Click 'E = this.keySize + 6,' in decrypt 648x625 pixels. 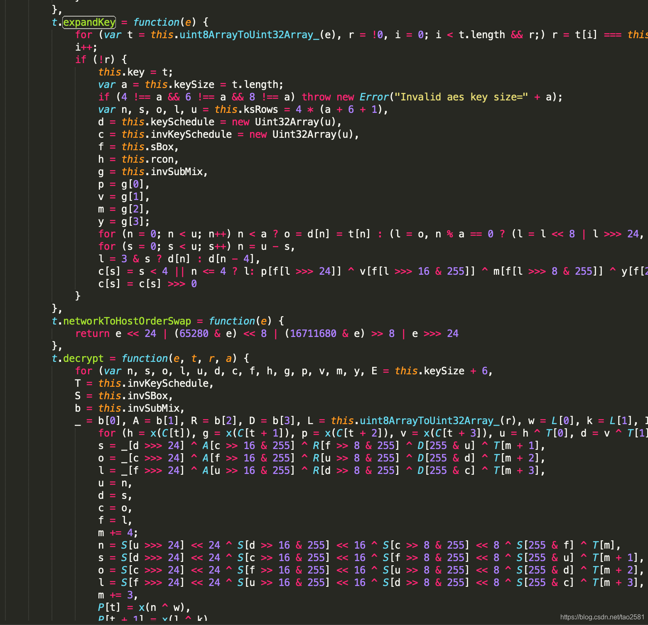point(432,371)
